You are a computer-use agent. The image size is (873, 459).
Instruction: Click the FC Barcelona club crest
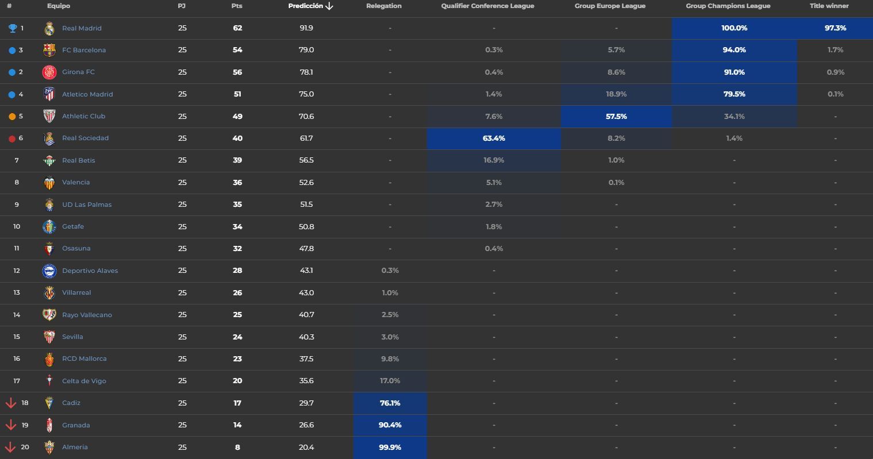tap(49, 50)
